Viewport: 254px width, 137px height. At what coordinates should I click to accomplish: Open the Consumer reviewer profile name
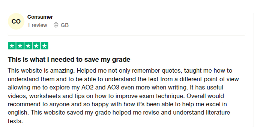click(x=40, y=17)
